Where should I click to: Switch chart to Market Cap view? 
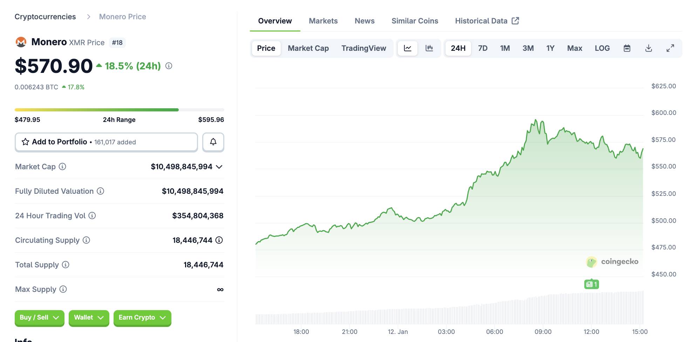[x=308, y=48]
